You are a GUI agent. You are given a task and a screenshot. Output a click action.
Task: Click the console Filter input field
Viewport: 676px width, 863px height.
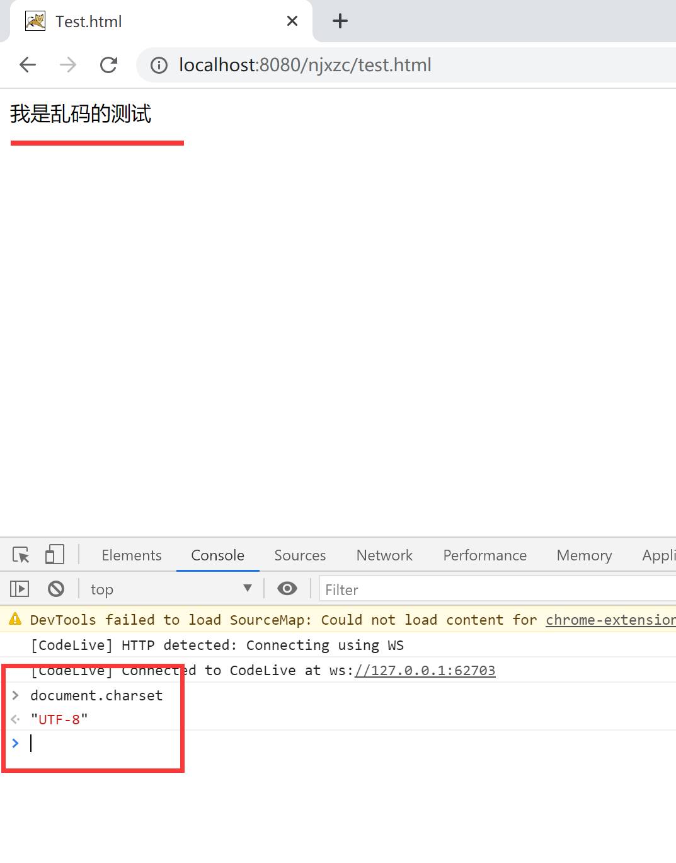click(x=498, y=589)
